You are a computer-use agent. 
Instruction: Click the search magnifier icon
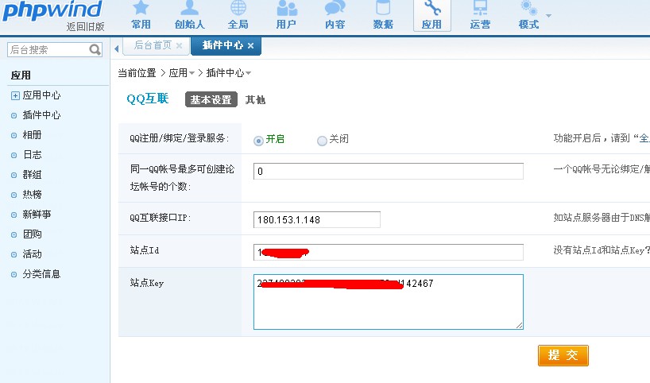95,50
